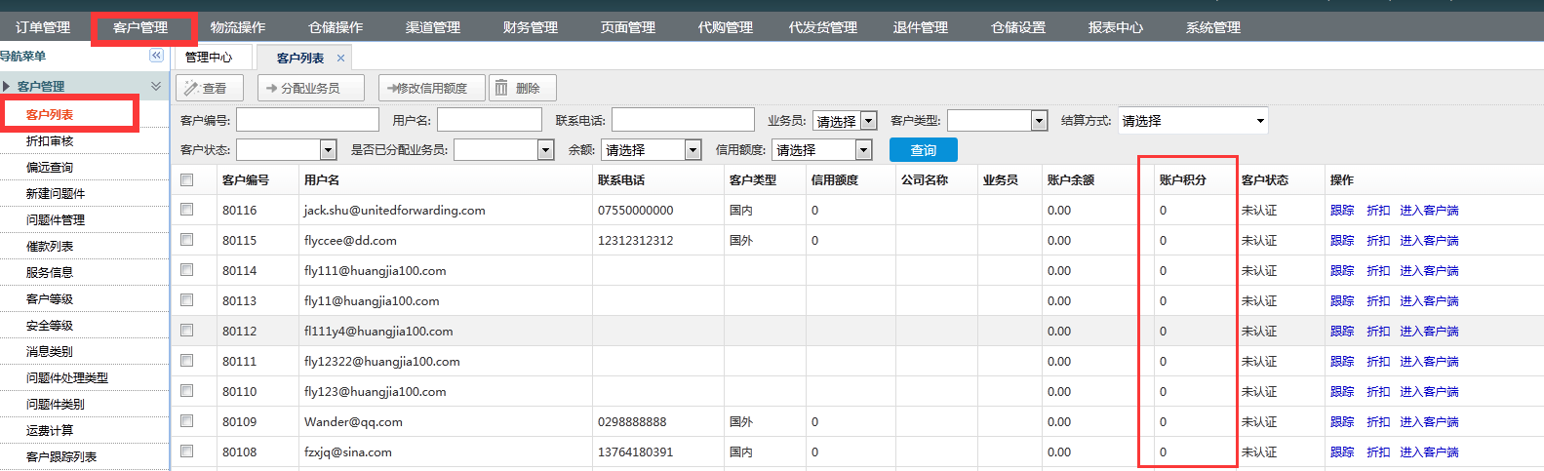Select 客户列表 in the sidebar
The image size is (1544, 471).
click(50, 115)
